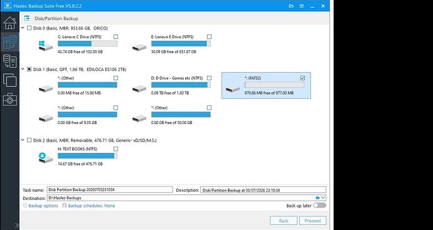Open the Tools toolbox icon in the sidebar
This screenshot has width=433, height=230.
point(10,99)
